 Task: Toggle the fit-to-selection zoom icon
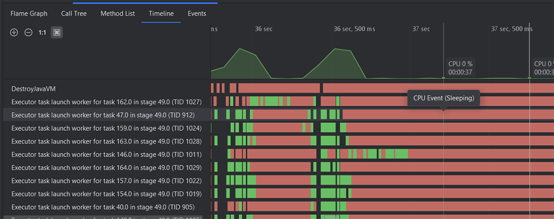tap(57, 32)
